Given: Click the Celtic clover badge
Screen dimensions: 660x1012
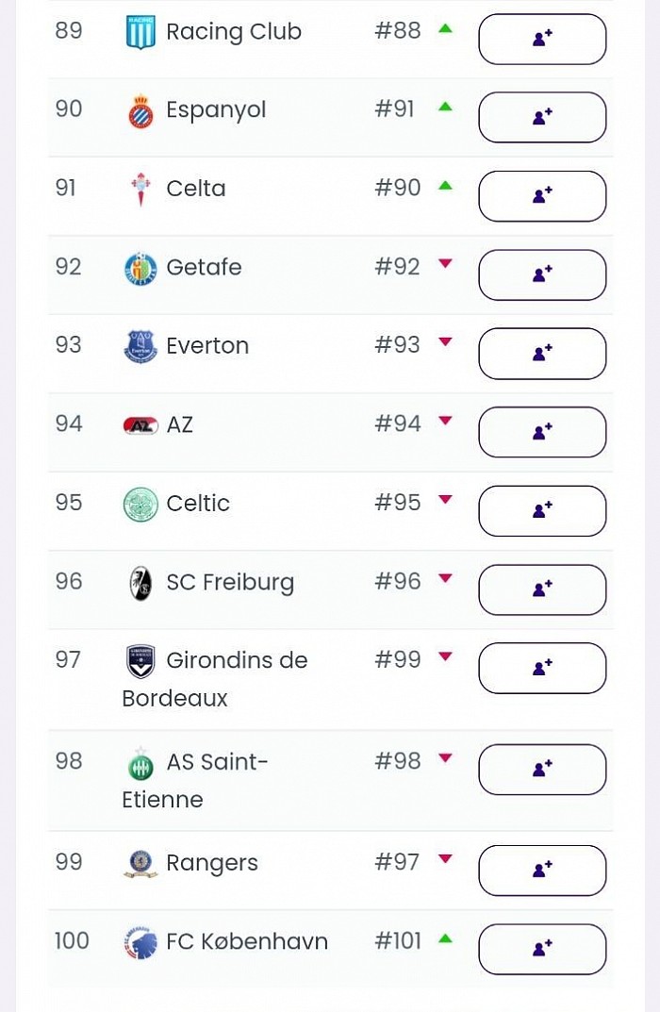Looking at the screenshot, I should pyautogui.click(x=140, y=504).
